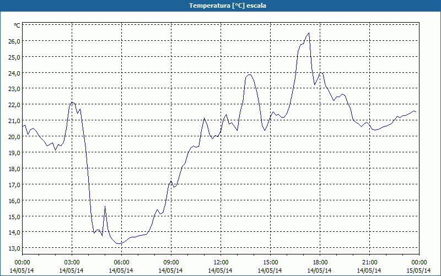The image size is (441, 276).
Task: Click the curve's local peak at 03:00
Action: pyautogui.click(x=72, y=102)
